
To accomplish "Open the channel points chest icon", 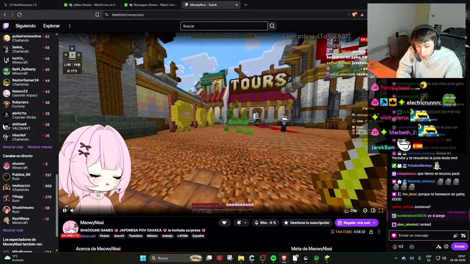I will [412, 246].
